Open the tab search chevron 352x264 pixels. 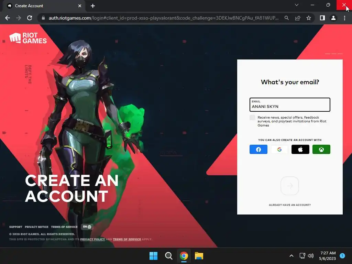pos(297,5)
